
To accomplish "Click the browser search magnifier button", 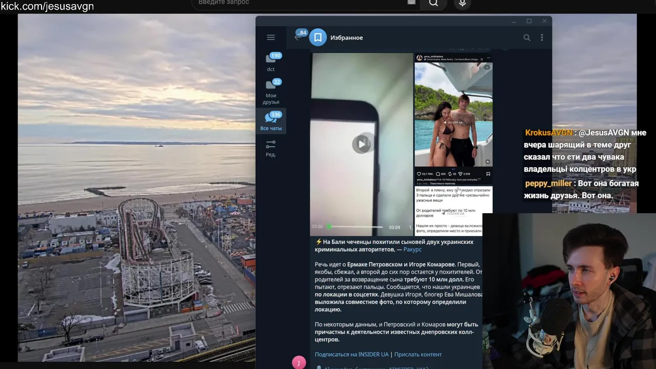I will click(434, 3).
